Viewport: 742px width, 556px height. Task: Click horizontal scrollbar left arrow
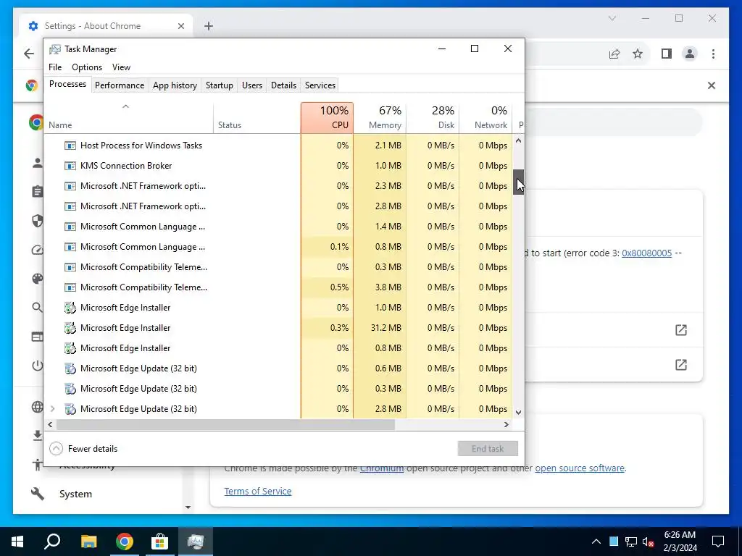coord(50,424)
